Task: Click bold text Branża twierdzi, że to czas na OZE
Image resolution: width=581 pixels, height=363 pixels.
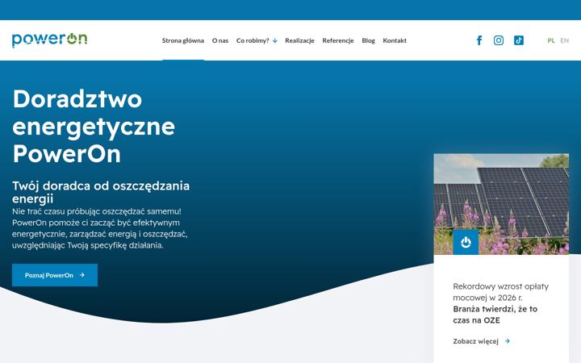Action: [x=495, y=315]
